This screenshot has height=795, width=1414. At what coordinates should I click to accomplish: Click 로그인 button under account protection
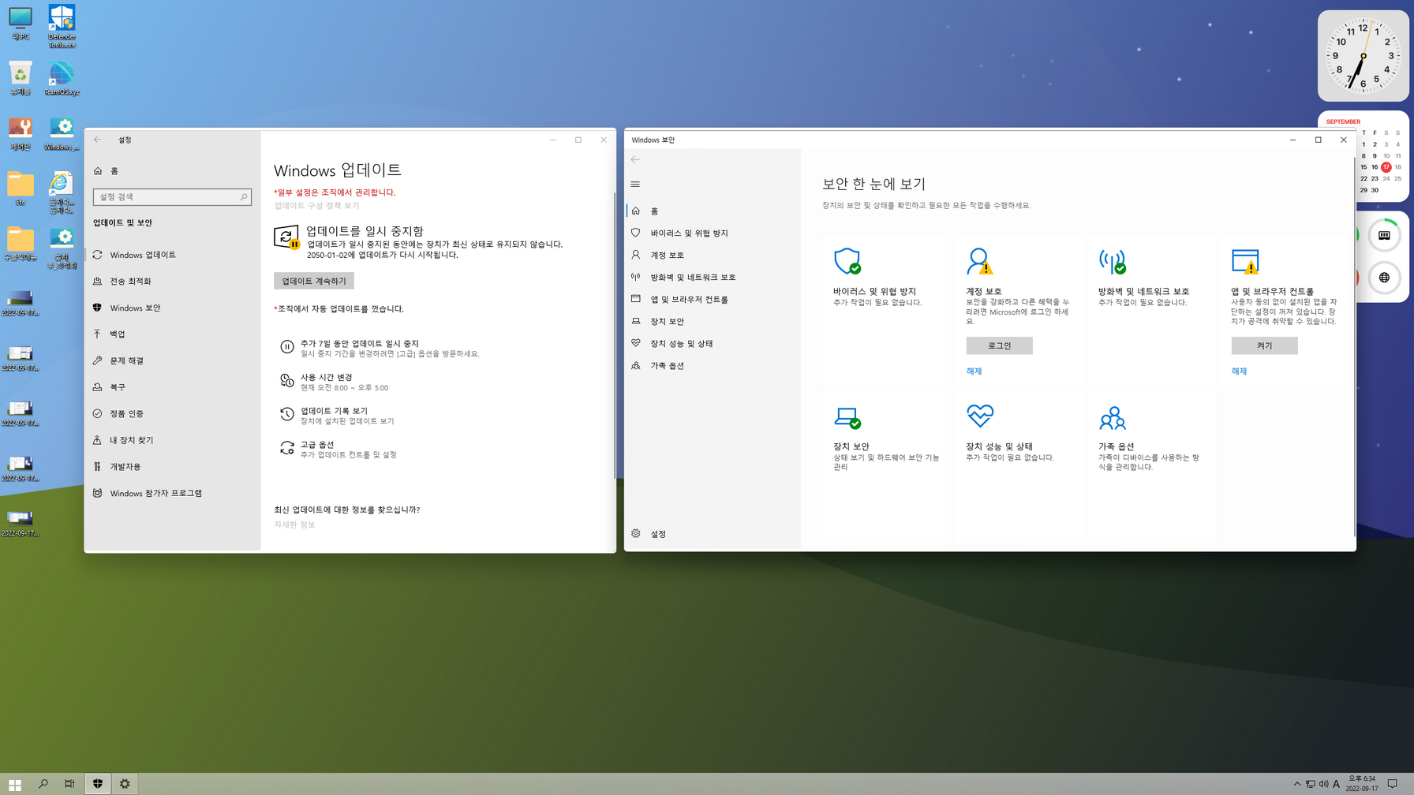point(999,345)
